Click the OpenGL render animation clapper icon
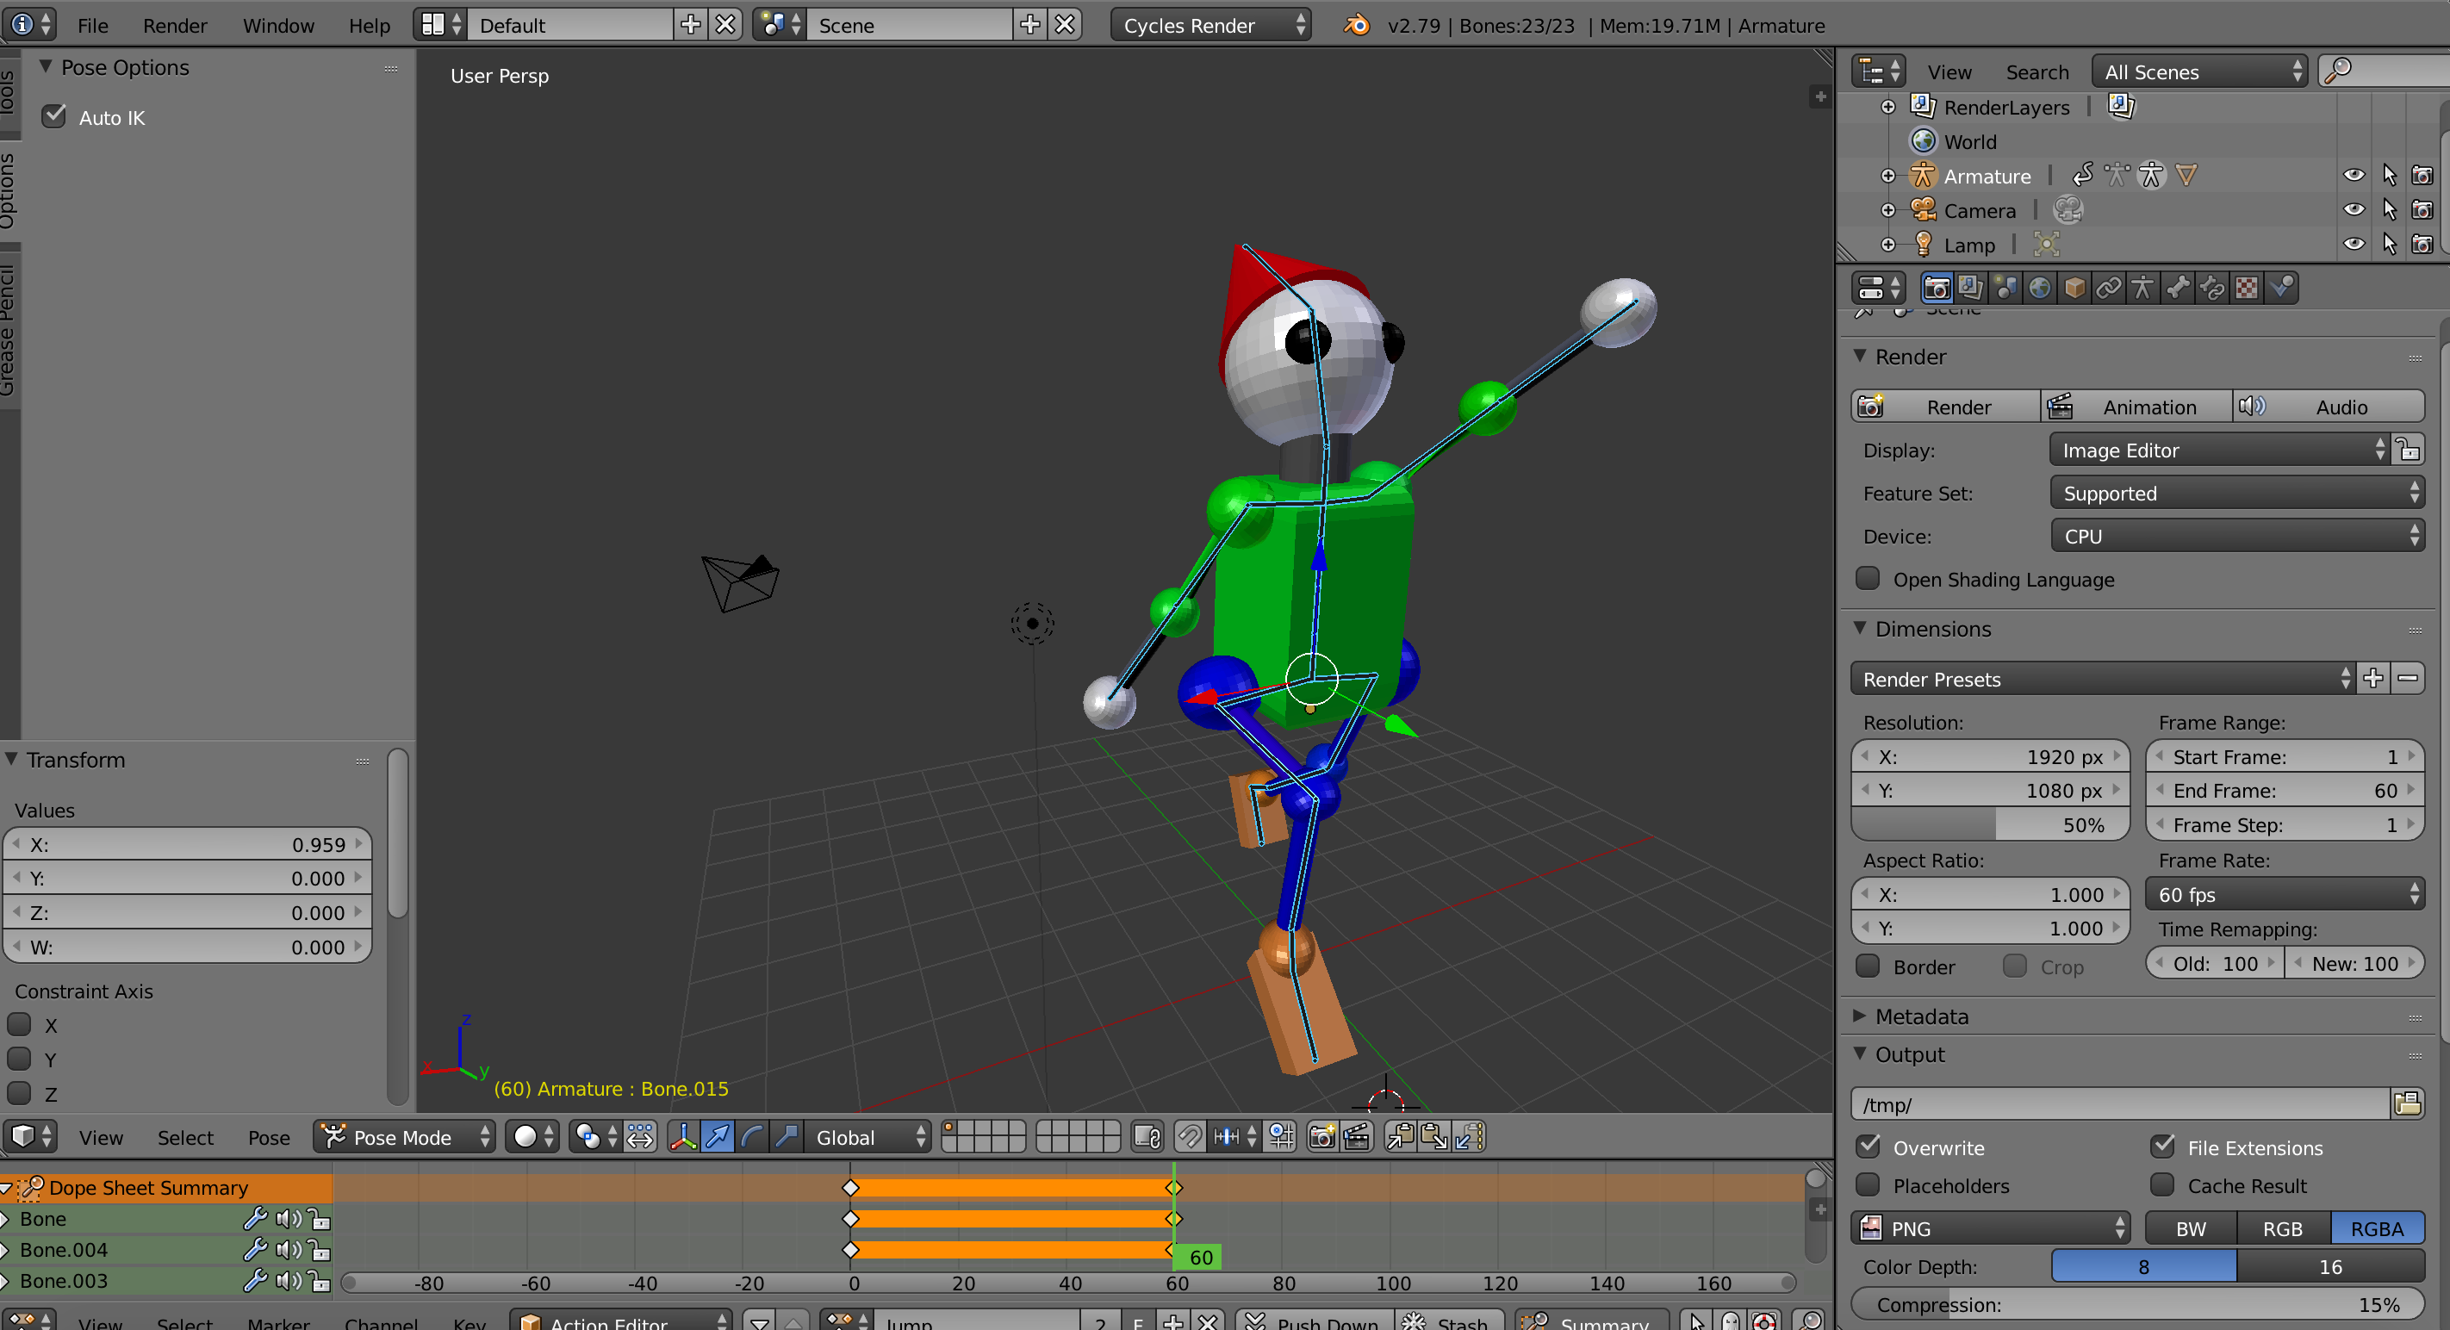 click(x=1356, y=1137)
